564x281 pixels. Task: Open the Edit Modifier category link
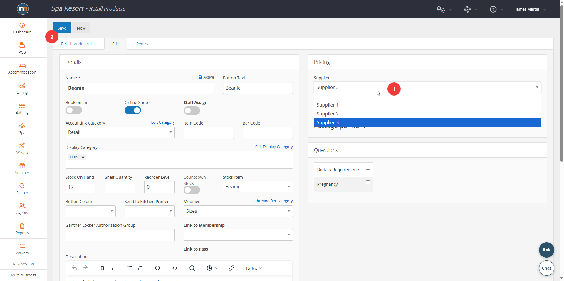click(273, 201)
